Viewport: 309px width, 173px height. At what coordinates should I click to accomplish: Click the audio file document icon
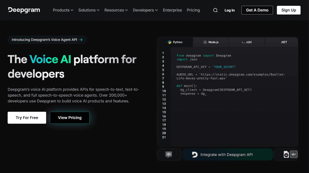click(x=286, y=155)
